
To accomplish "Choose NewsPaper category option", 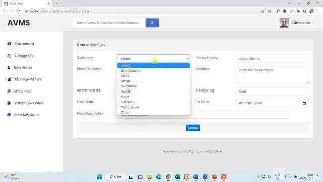I will pyautogui.click(x=153, y=107).
